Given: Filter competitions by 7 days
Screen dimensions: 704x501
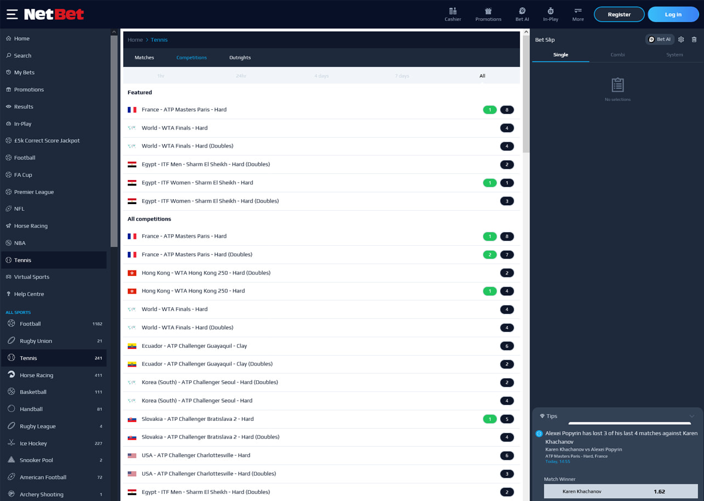Looking at the screenshot, I should coord(402,76).
